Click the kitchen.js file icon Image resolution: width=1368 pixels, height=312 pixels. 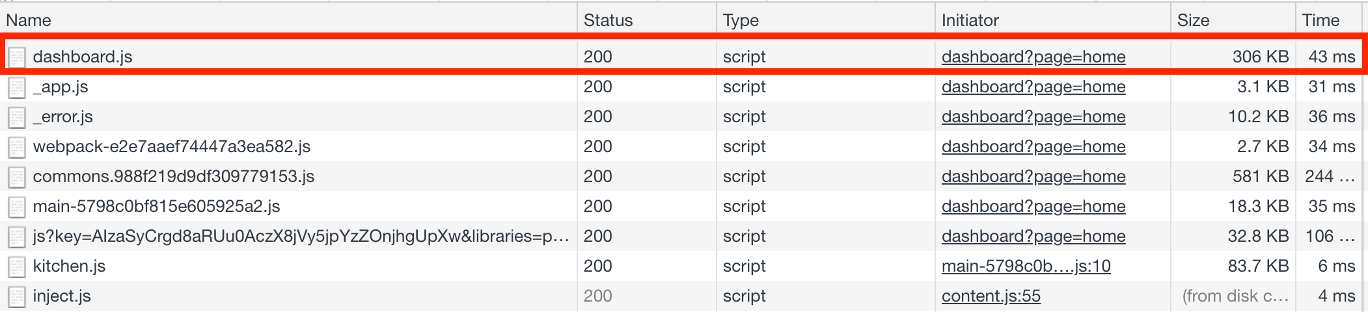click(x=17, y=266)
